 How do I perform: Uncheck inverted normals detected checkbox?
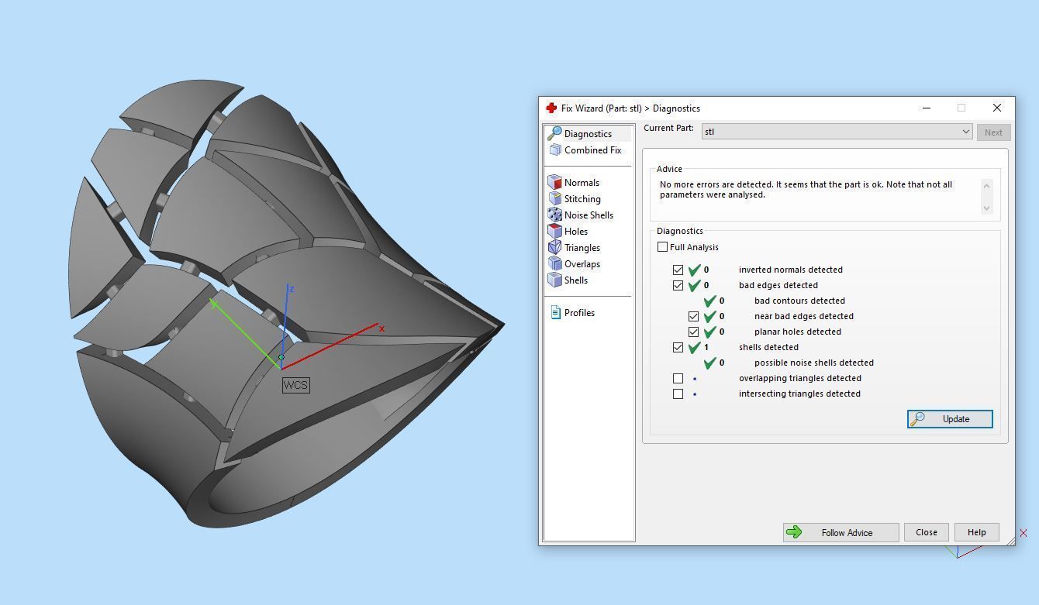[678, 270]
